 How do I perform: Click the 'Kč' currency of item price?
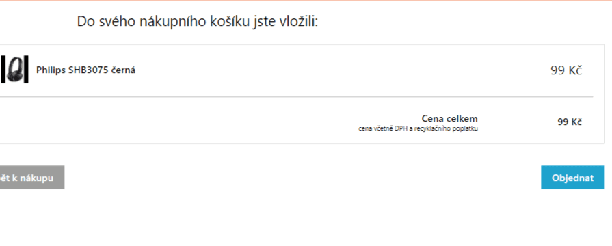(575, 70)
